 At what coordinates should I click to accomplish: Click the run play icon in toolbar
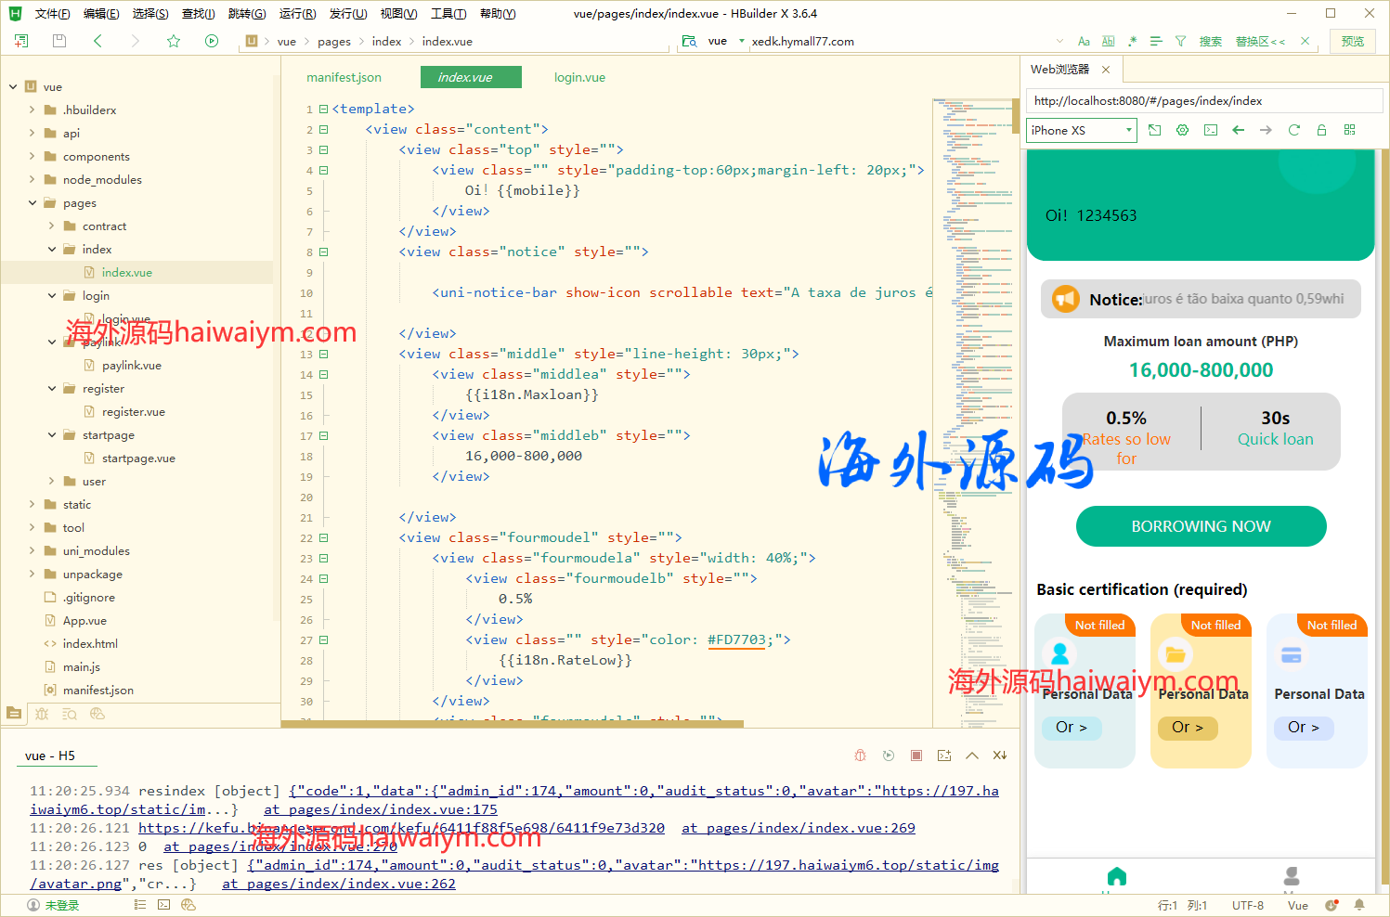pos(212,41)
